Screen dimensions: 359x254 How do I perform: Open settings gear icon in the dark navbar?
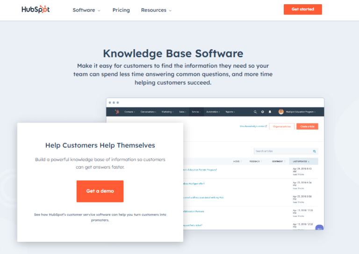click(x=262, y=112)
